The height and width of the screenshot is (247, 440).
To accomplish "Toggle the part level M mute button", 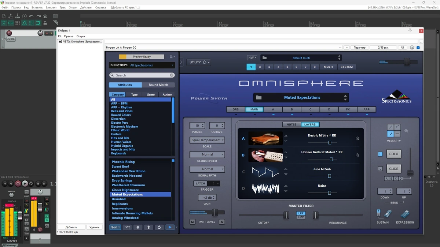I will coord(192,222).
